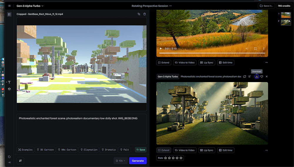Click the undo history icon in sidebar
Image resolution: width=294 pixels, height=167 pixels.
(9, 157)
